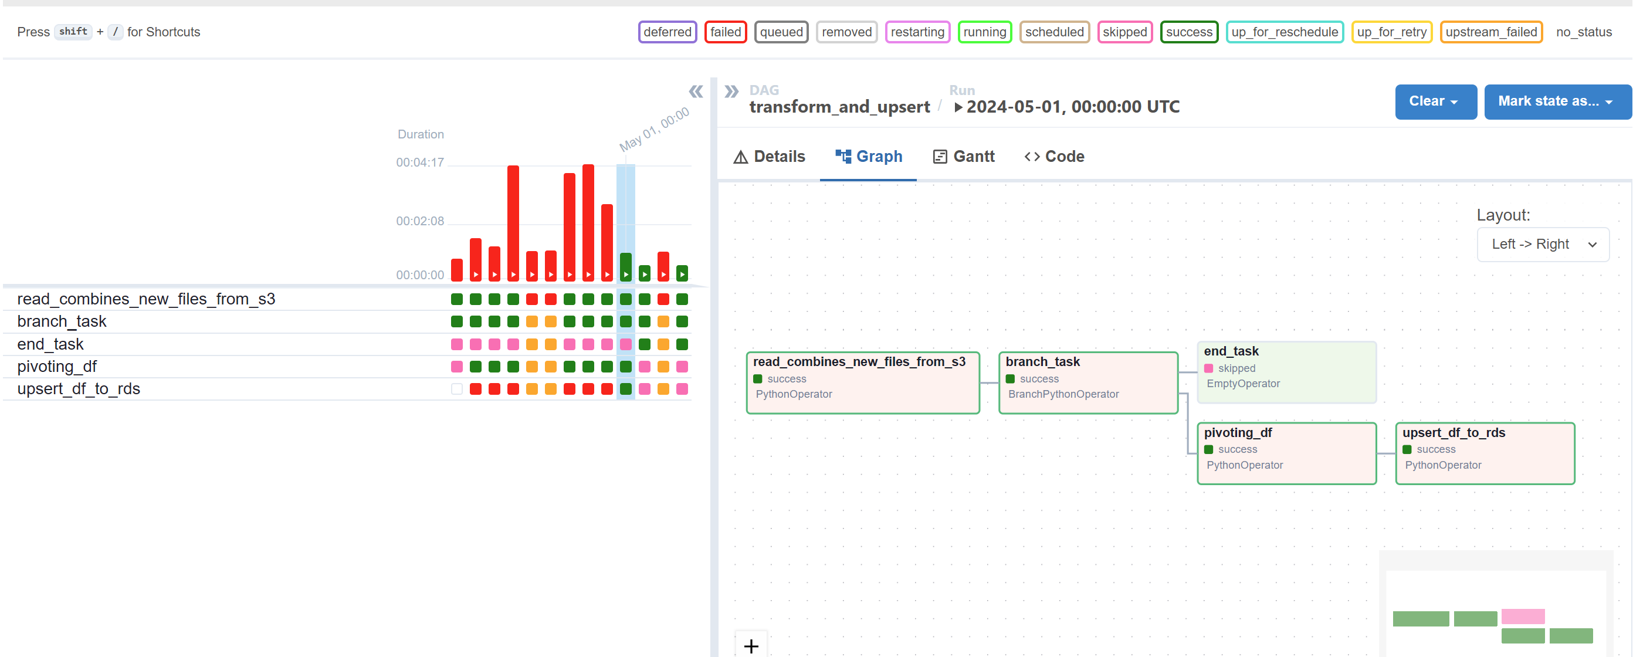This screenshot has height=657, width=1633.
Task: Click the green success square inside branch_task node
Action: (1011, 378)
